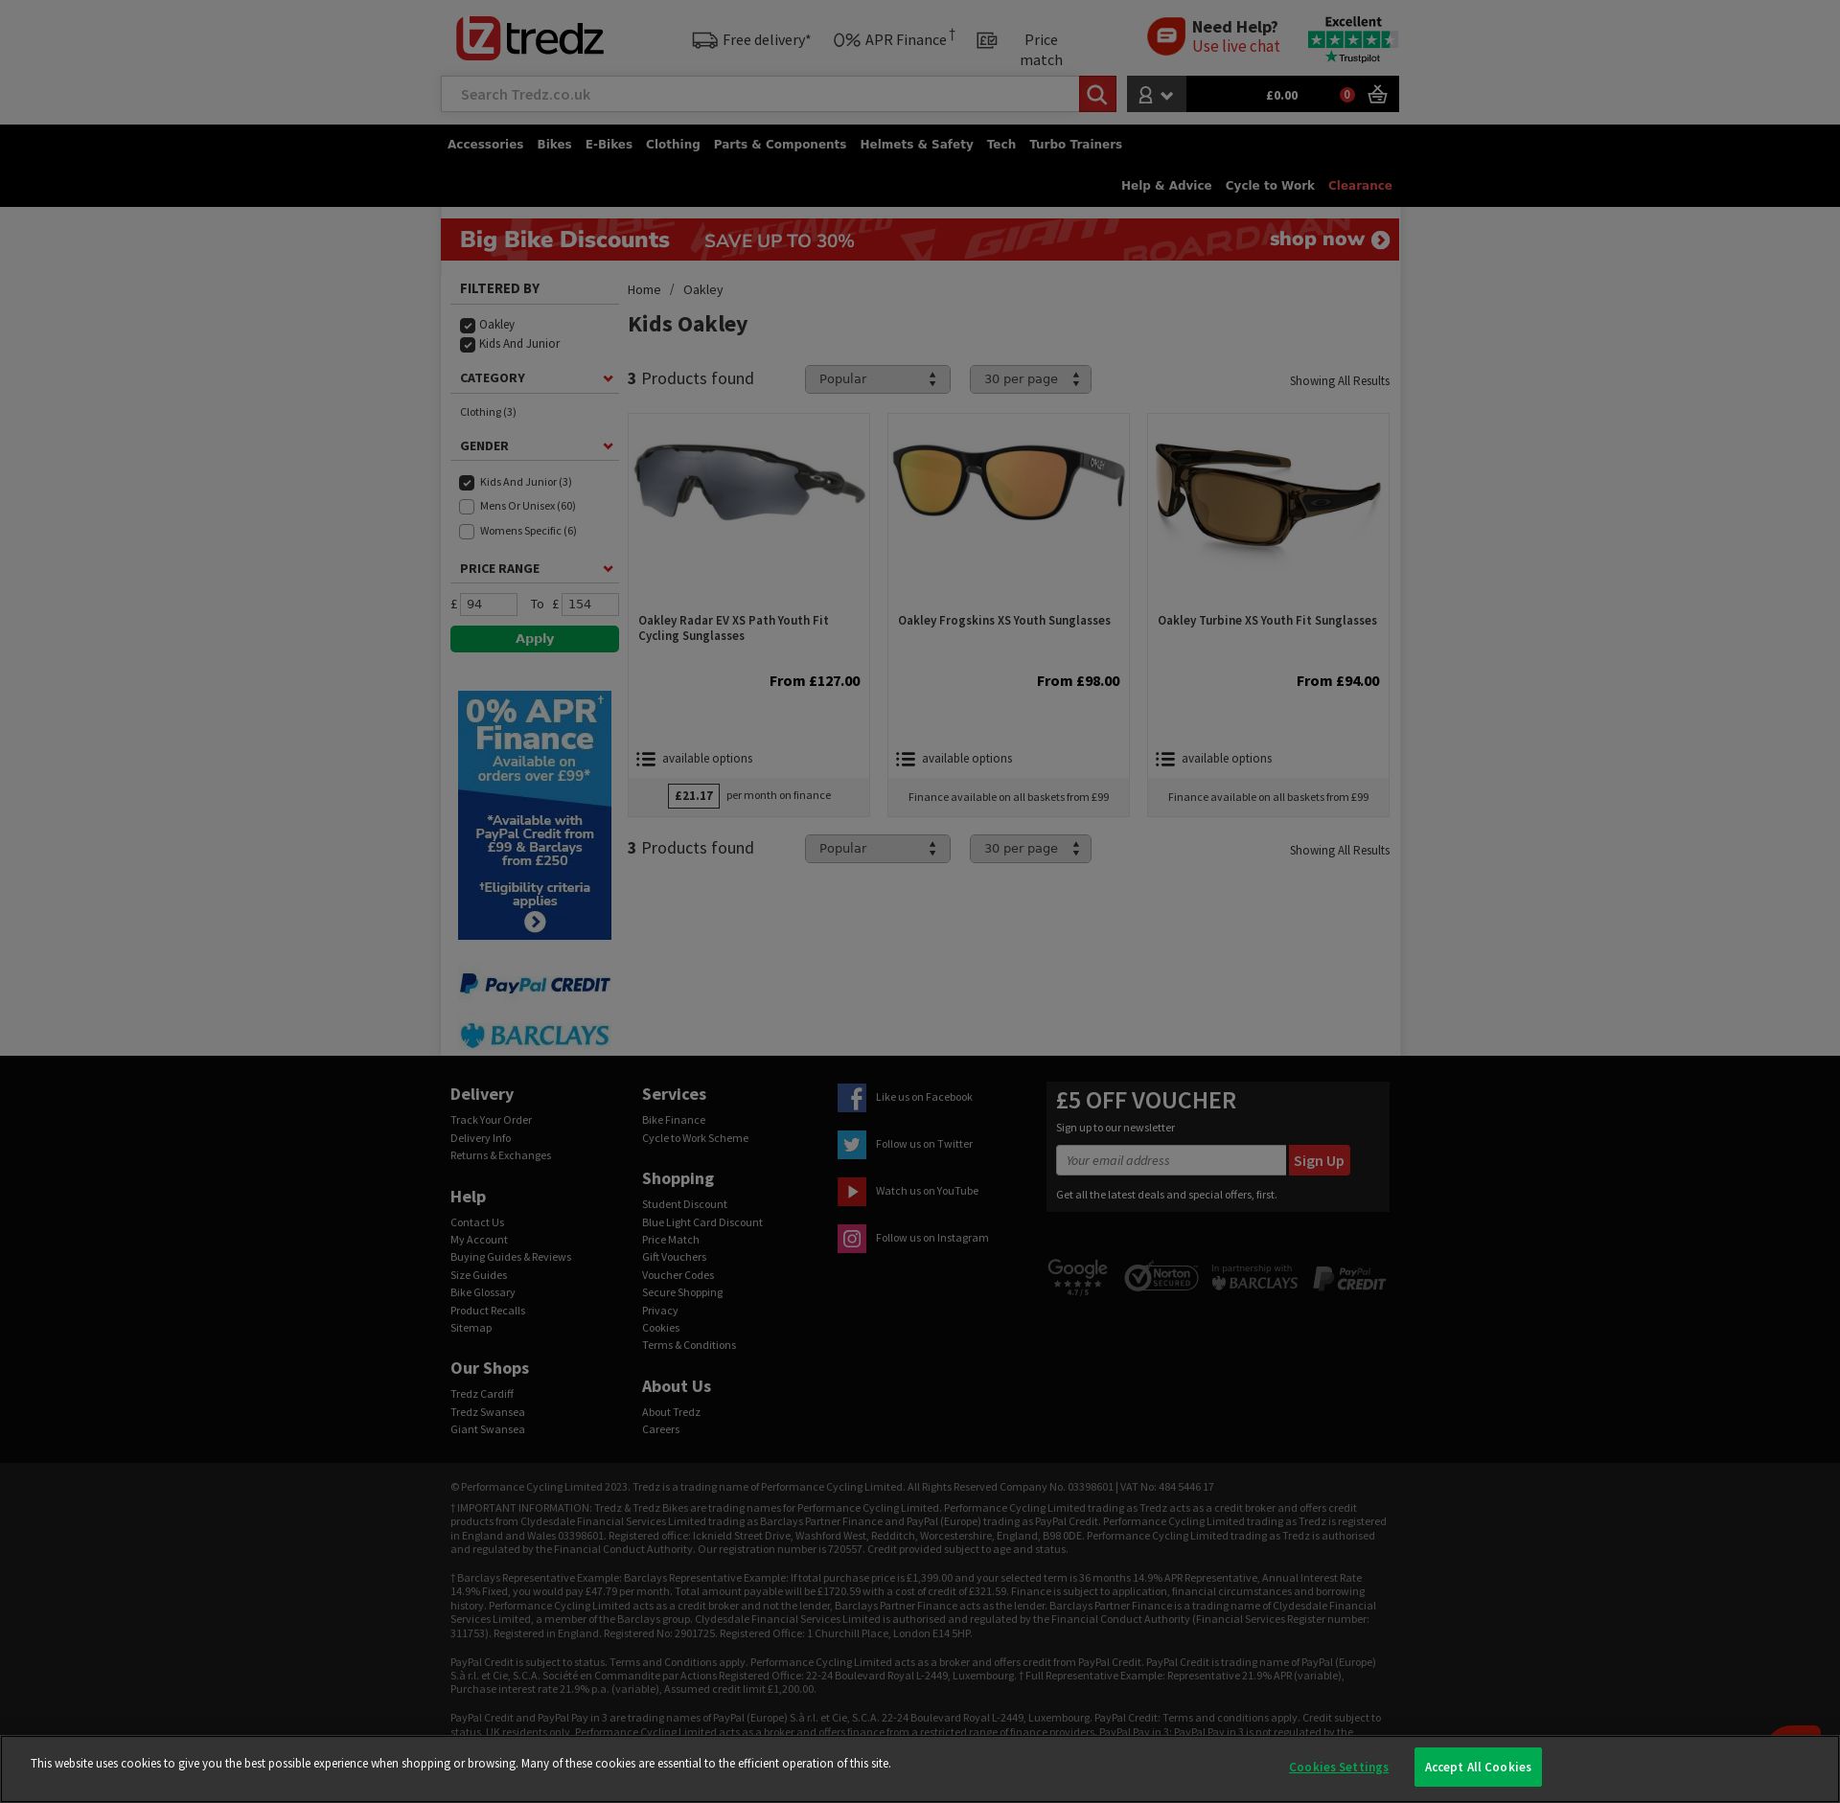Viewport: 1840px width, 1803px height.
Task: Click the Instagram icon
Action: coord(852,1239)
